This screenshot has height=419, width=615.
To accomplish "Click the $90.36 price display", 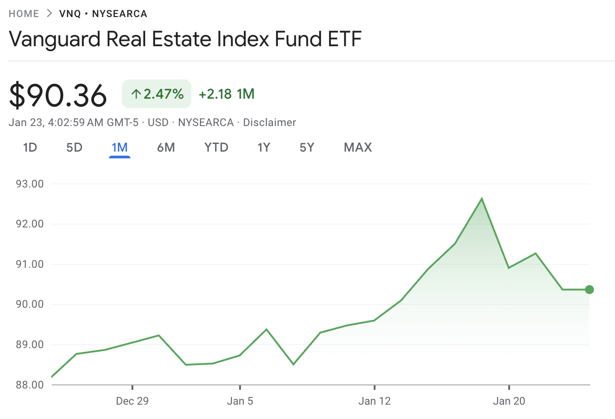I will click(58, 94).
